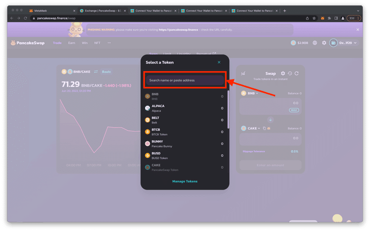Viewport: 370px width, 231px height.
Task: Open the browser profile icon
Action: point(343,18)
